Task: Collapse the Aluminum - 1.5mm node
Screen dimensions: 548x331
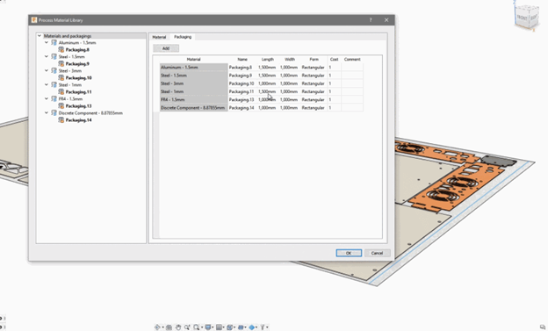Action: pos(47,43)
